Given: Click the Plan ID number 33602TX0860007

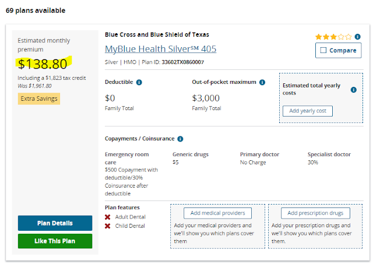Looking at the screenshot, I should click(x=183, y=62).
